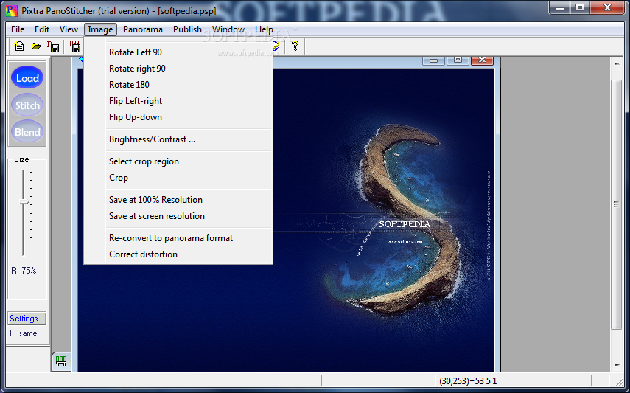Open the File menu
This screenshot has height=393, width=630.
pyautogui.click(x=18, y=29)
